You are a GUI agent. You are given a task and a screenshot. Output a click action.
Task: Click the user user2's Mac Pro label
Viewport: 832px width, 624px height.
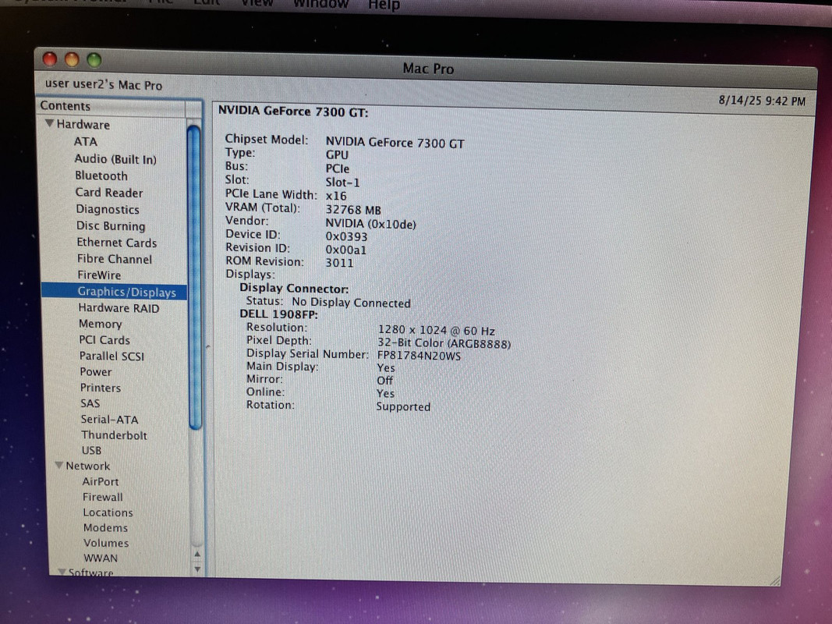(x=104, y=84)
